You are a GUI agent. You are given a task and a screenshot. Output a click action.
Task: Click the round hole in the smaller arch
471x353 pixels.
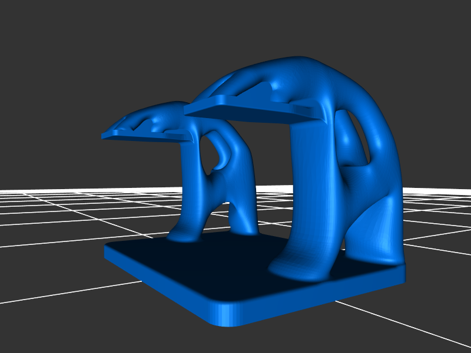tap(214, 154)
